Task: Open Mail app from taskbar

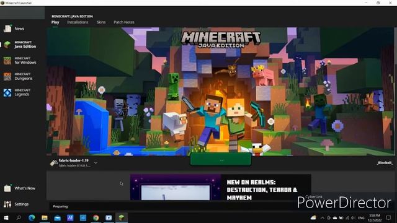Action: (x=58, y=217)
